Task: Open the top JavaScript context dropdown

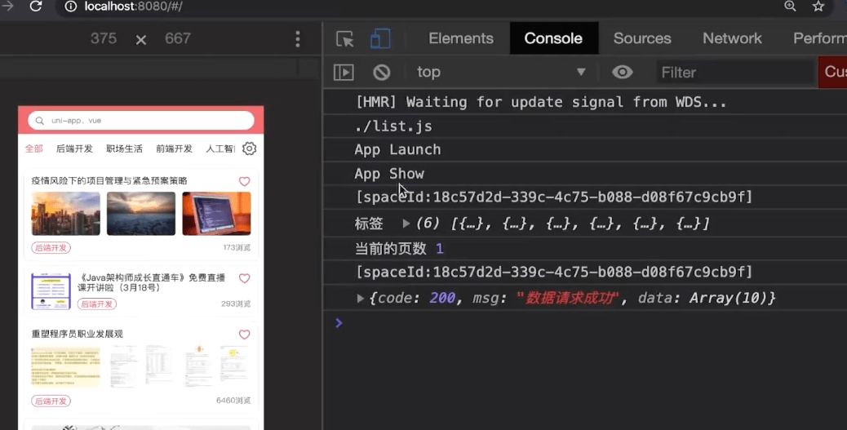Action: [501, 72]
